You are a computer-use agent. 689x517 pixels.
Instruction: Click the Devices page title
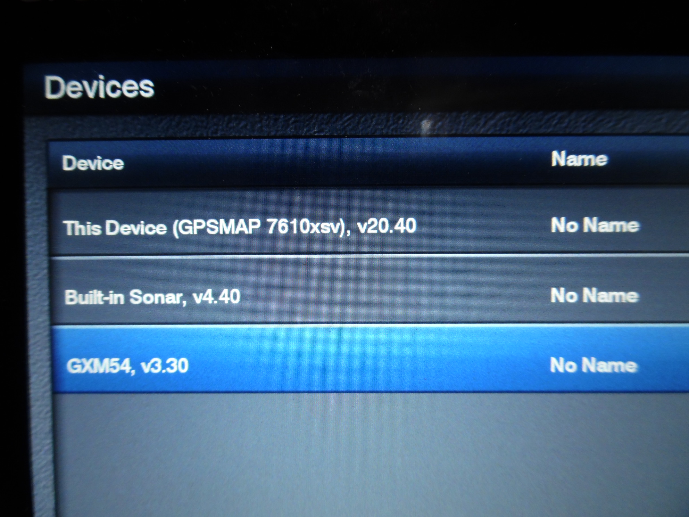pyautogui.click(x=99, y=87)
